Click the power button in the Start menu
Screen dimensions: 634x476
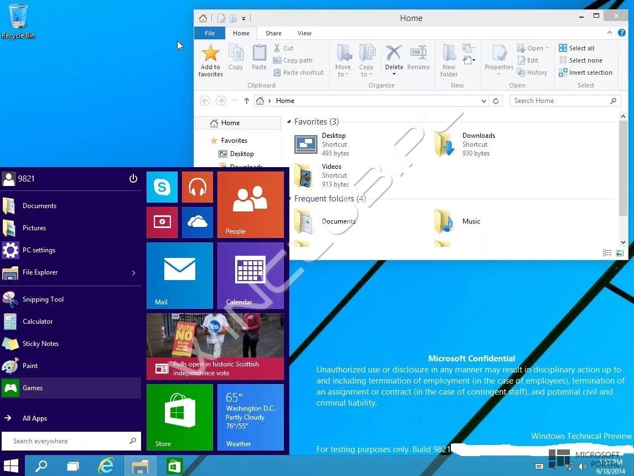133,178
